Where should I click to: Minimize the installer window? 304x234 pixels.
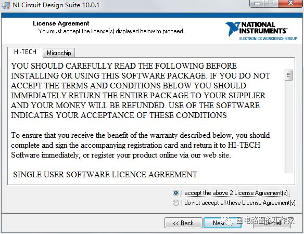click(x=257, y=3)
